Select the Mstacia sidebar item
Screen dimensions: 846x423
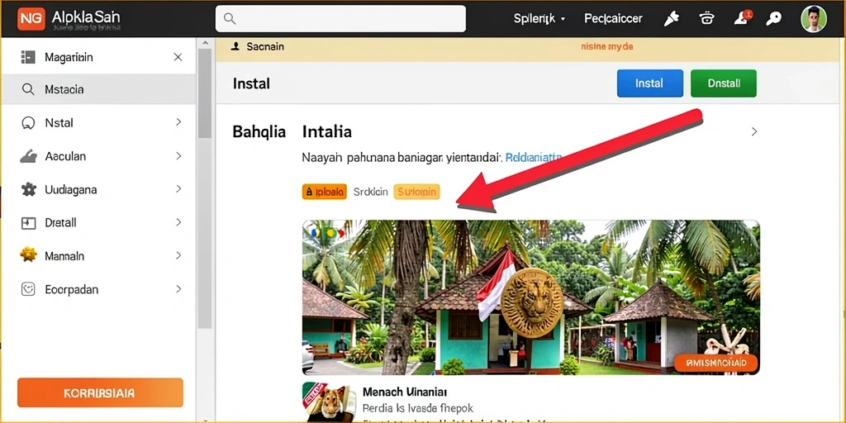(x=98, y=89)
